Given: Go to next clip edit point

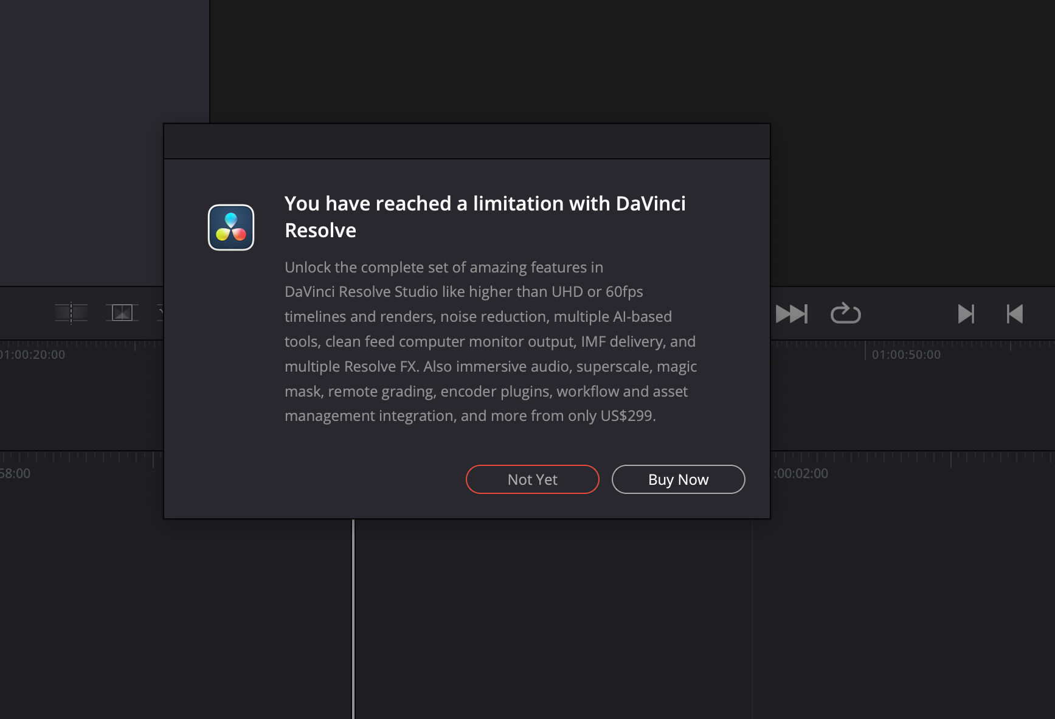Looking at the screenshot, I should [x=966, y=314].
